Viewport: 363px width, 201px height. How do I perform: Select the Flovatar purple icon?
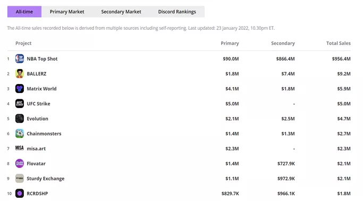click(x=20, y=163)
